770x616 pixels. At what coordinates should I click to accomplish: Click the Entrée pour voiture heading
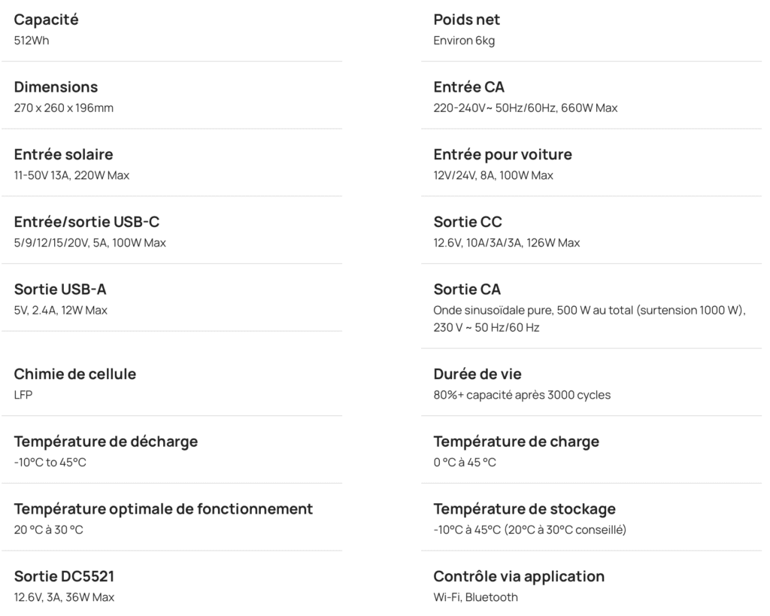(503, 154)
